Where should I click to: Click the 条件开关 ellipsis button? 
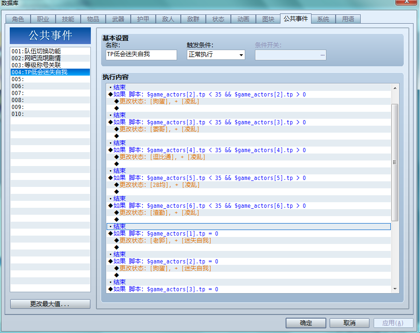click(x=322, y=55)
